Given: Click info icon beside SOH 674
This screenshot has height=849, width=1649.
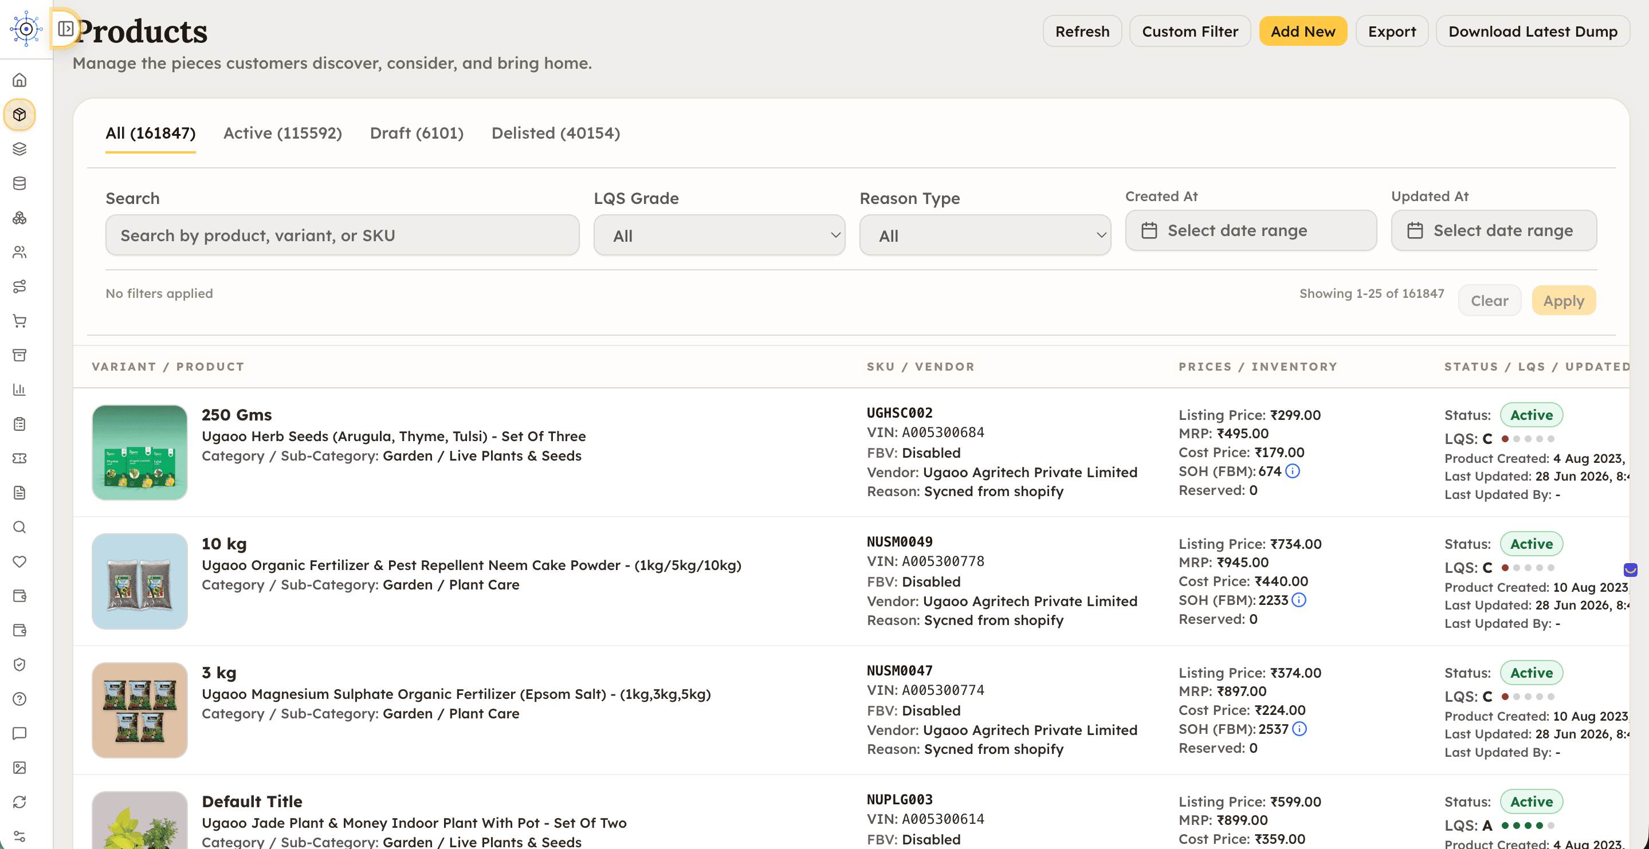Looking at the screenshot, I should 1293,471.
